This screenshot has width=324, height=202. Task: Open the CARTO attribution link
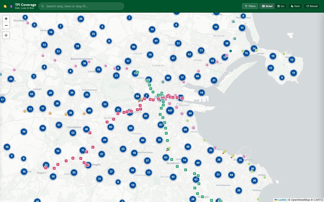click(318, 200)
